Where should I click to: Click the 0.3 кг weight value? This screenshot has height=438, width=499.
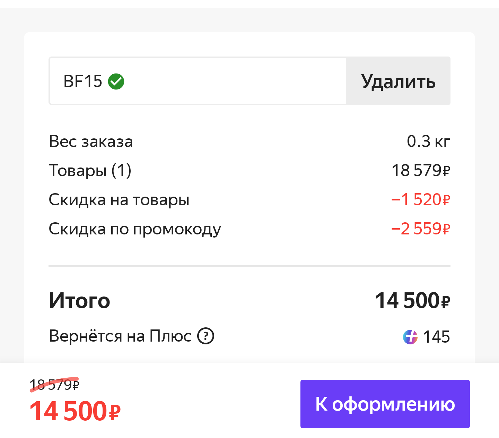tap(428, 141)
